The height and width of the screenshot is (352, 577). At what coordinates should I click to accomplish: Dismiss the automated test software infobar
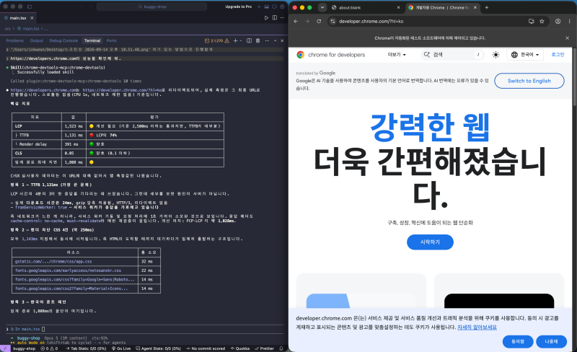pos(567,38)
